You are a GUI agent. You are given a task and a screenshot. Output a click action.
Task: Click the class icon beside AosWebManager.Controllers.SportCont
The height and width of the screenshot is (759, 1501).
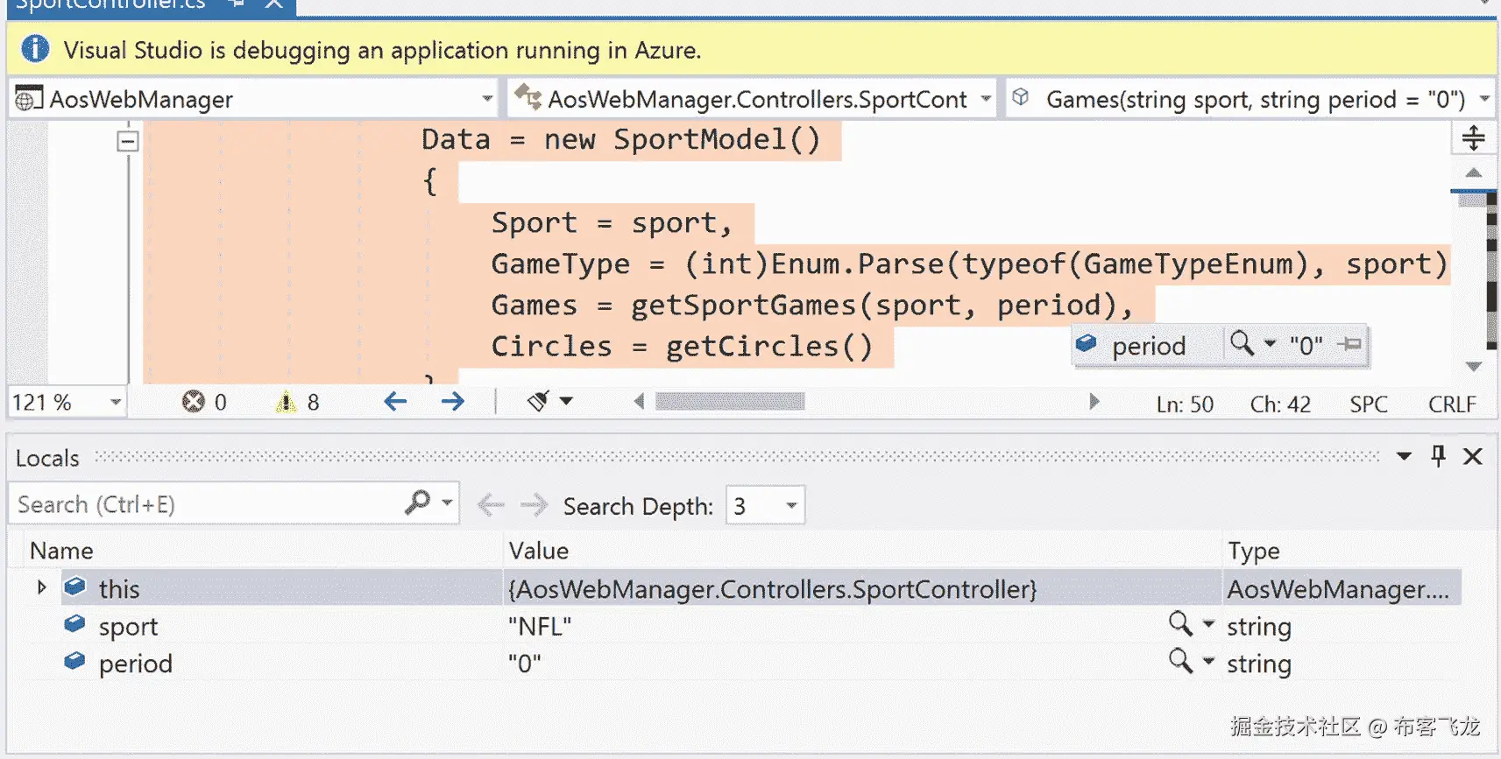(527, 96)
